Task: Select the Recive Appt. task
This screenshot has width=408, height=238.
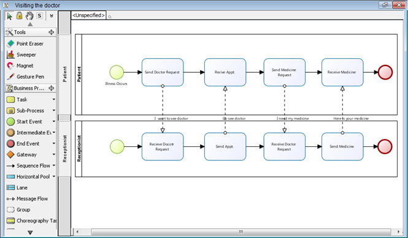Action: (x=225, y=72)
